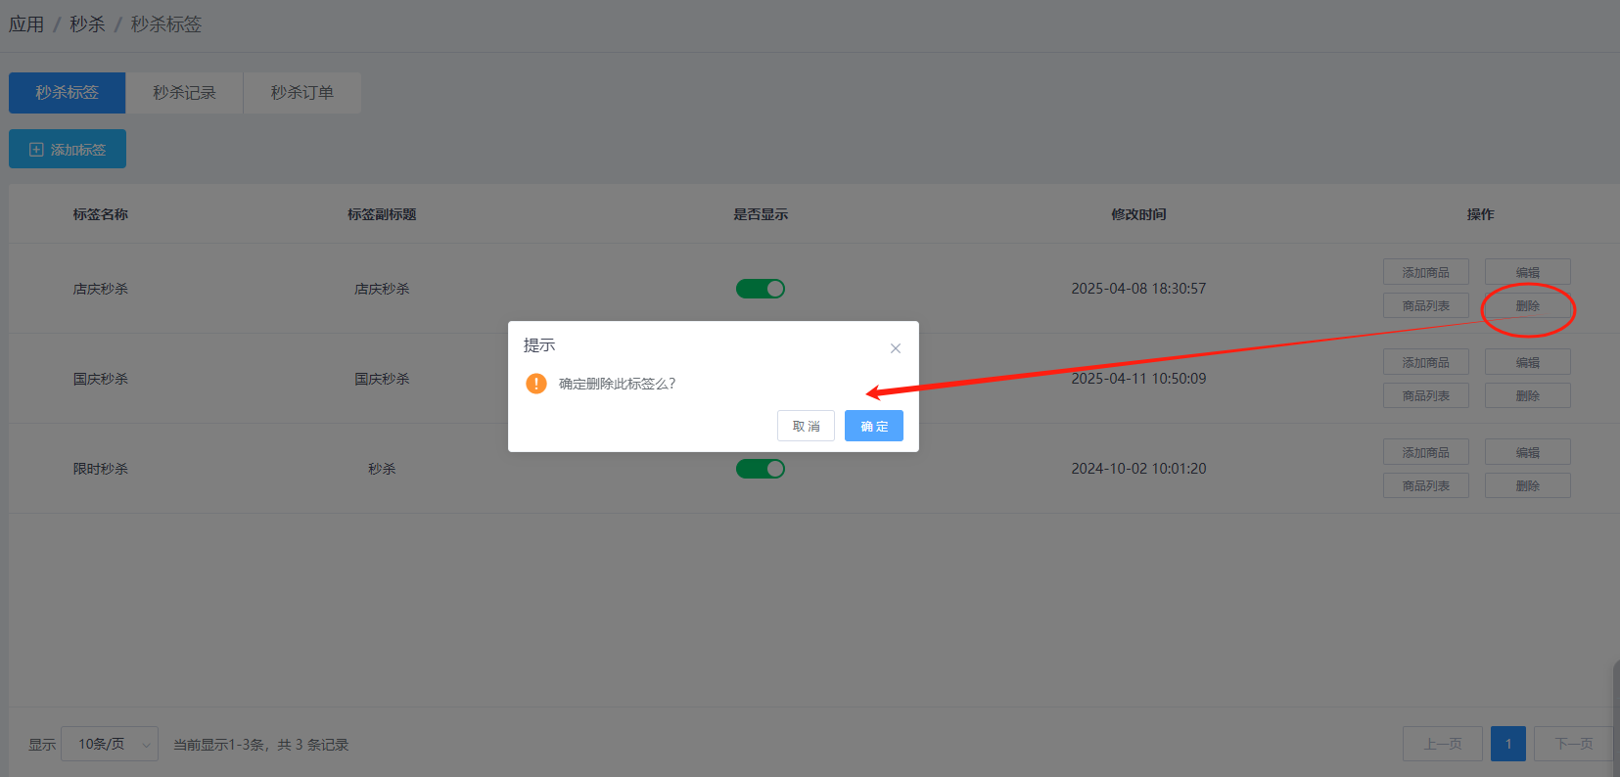The image size is (1620, 777).
Task: Click the 秒杀 breadcrumb link
Action: (87, 24)
